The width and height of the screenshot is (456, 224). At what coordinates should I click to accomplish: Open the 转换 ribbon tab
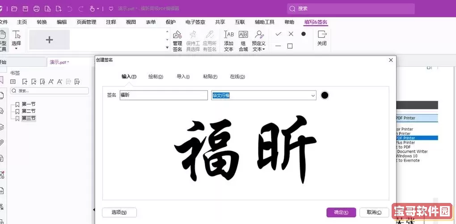[42, 22]
